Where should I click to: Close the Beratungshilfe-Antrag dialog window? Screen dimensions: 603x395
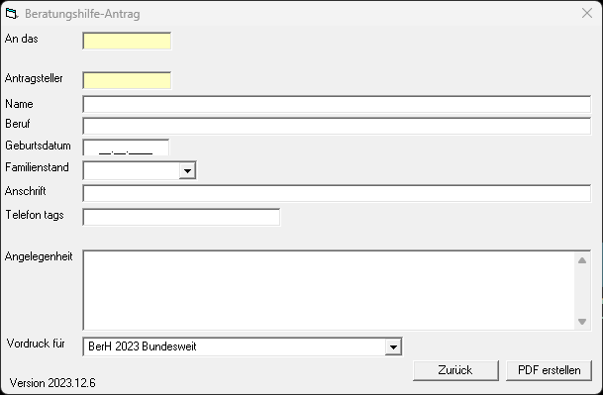[587, 13]
